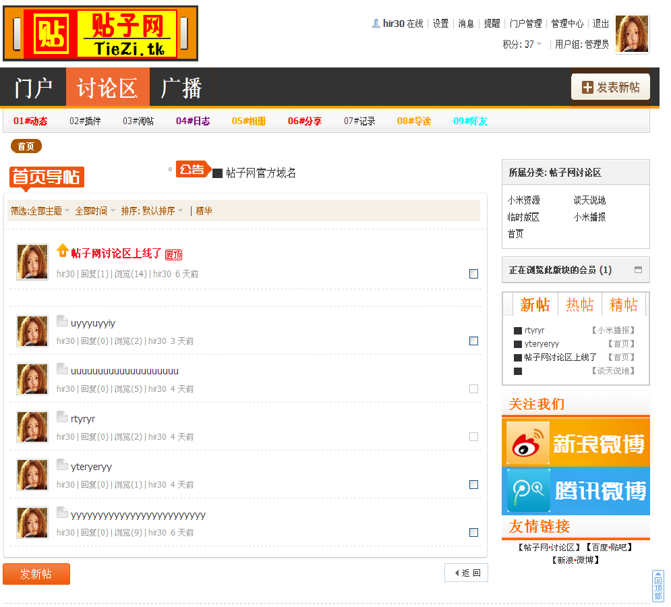Open the 设置 settings link

[x=441, y=24]
